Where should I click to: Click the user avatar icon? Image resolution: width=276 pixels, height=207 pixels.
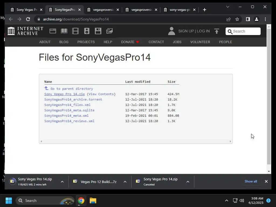click(x=171, y=31)
